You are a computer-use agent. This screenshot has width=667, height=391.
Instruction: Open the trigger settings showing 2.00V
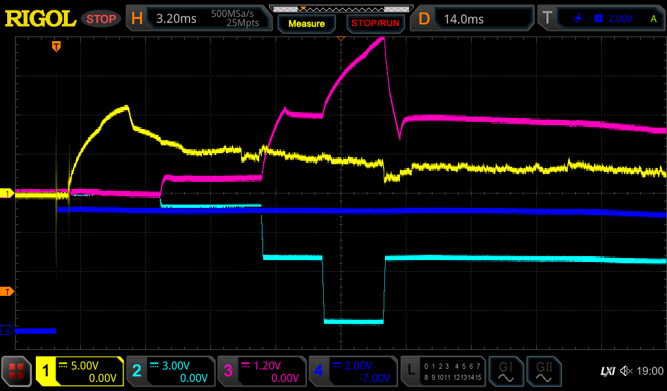tap(601, 19)
